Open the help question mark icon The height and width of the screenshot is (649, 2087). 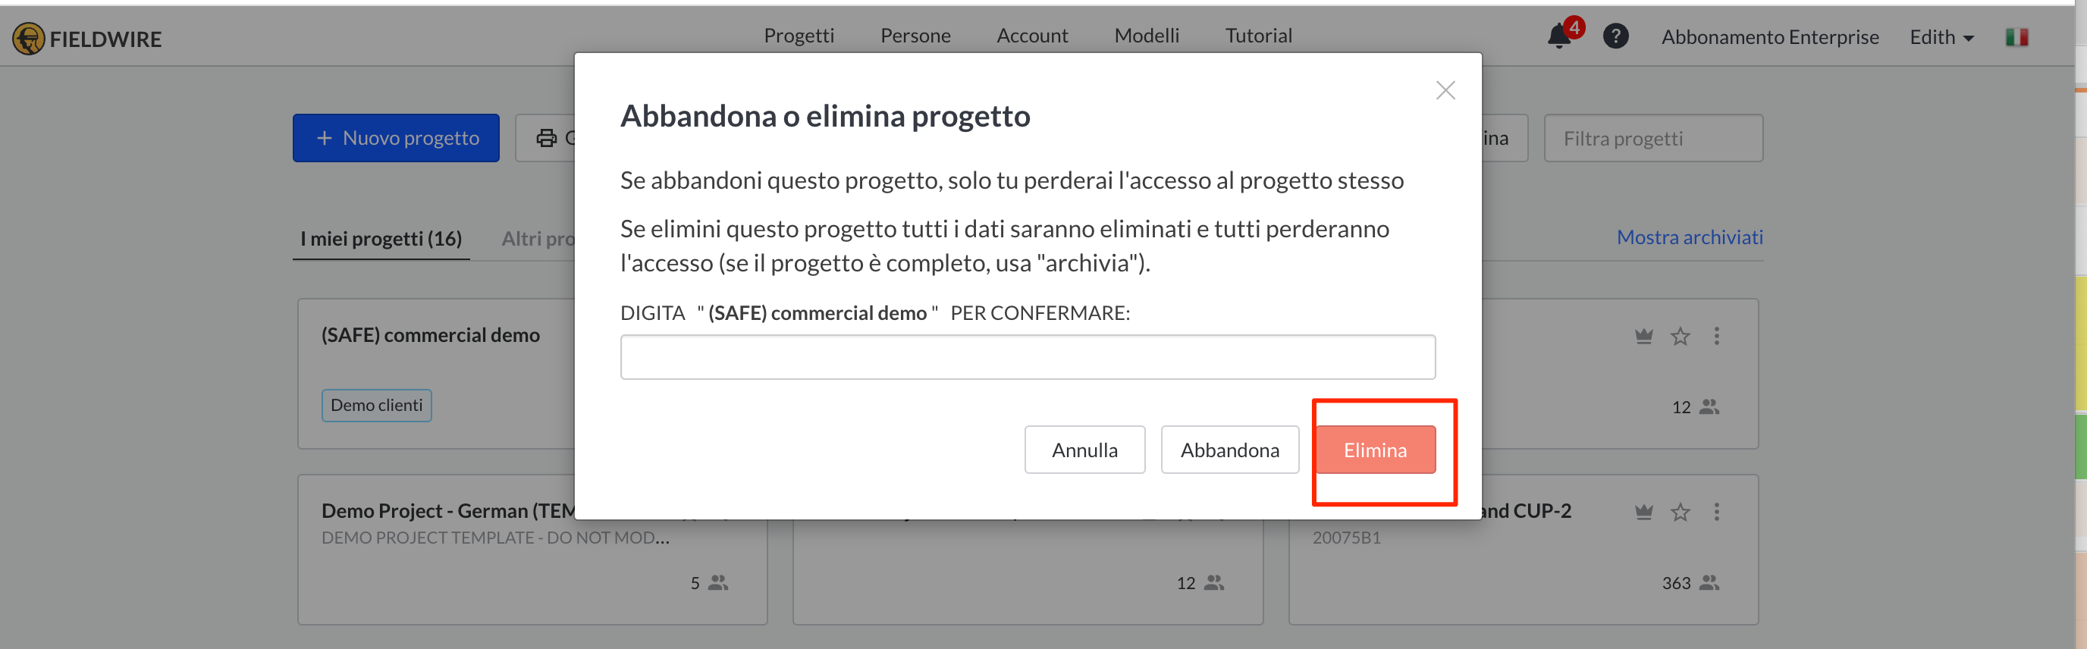tap(1615, 36)
